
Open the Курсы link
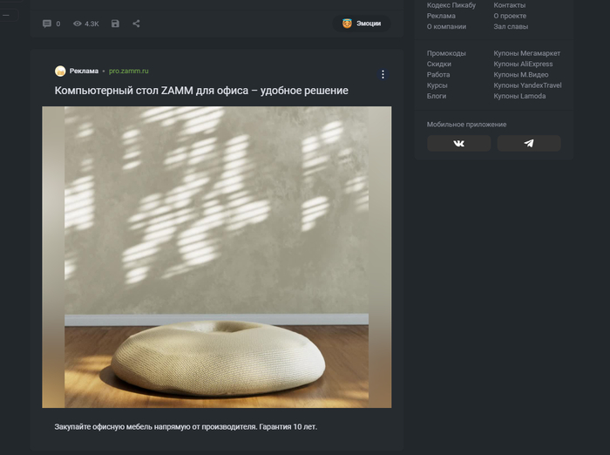(x=437, y=85)
